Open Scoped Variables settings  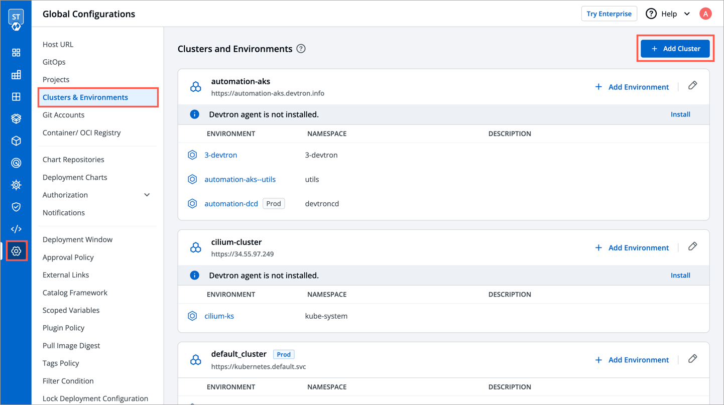pos(71,310)
